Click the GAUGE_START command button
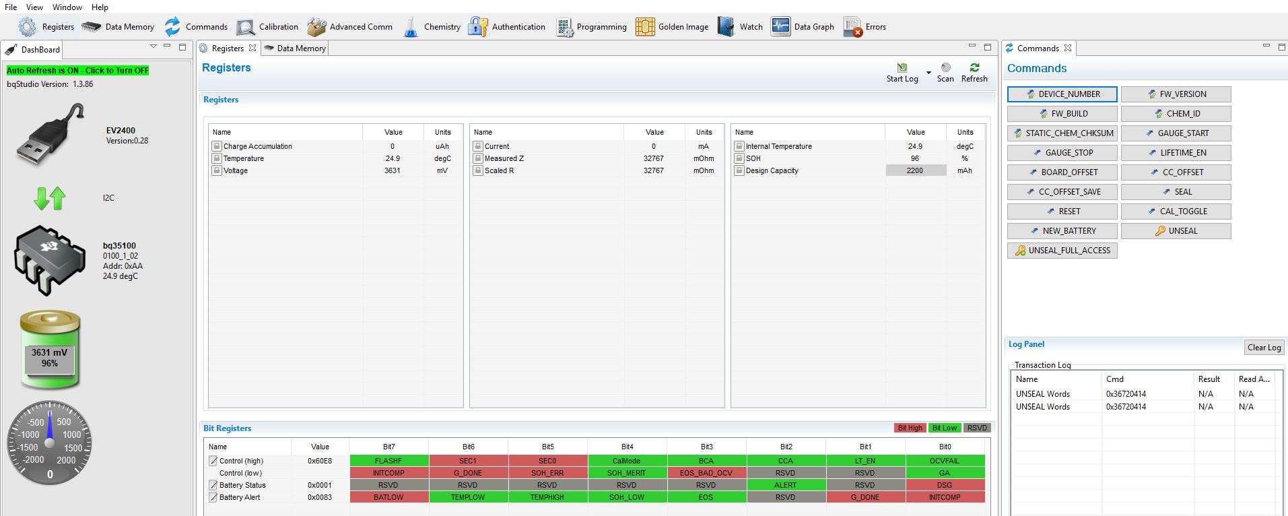The image size is (1288, 516). click(x=1176, y=133)
